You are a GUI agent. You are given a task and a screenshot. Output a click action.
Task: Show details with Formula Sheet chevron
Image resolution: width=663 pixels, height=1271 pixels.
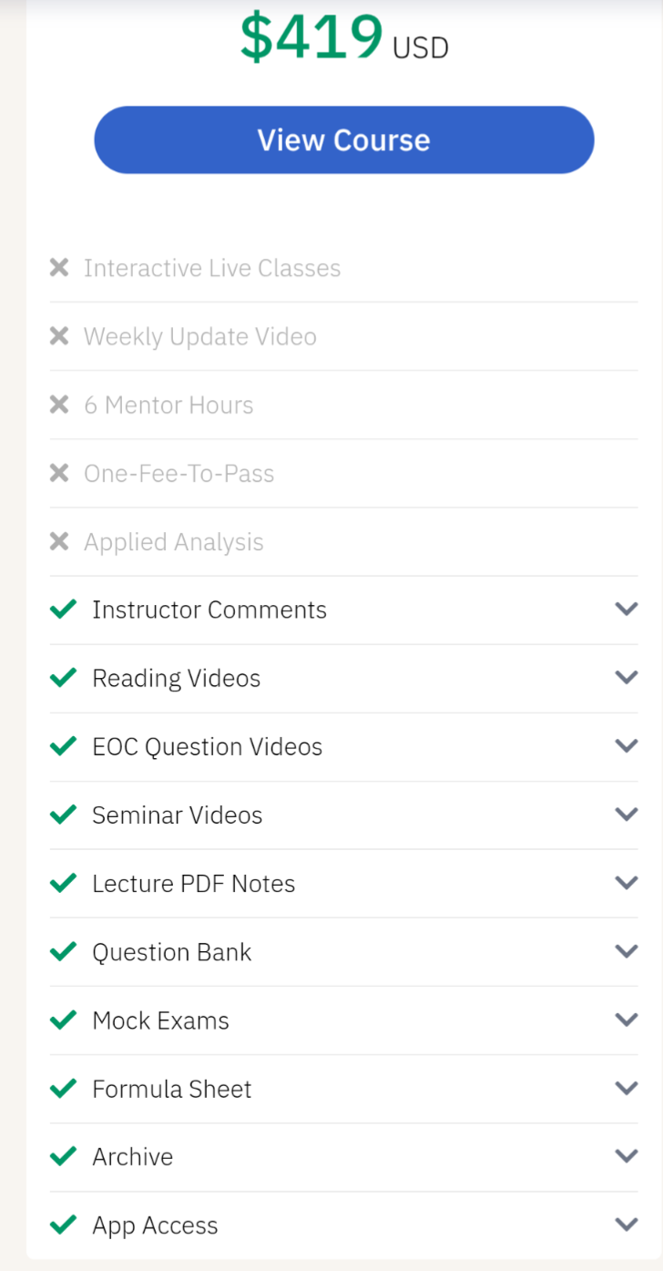point(626,1087)
